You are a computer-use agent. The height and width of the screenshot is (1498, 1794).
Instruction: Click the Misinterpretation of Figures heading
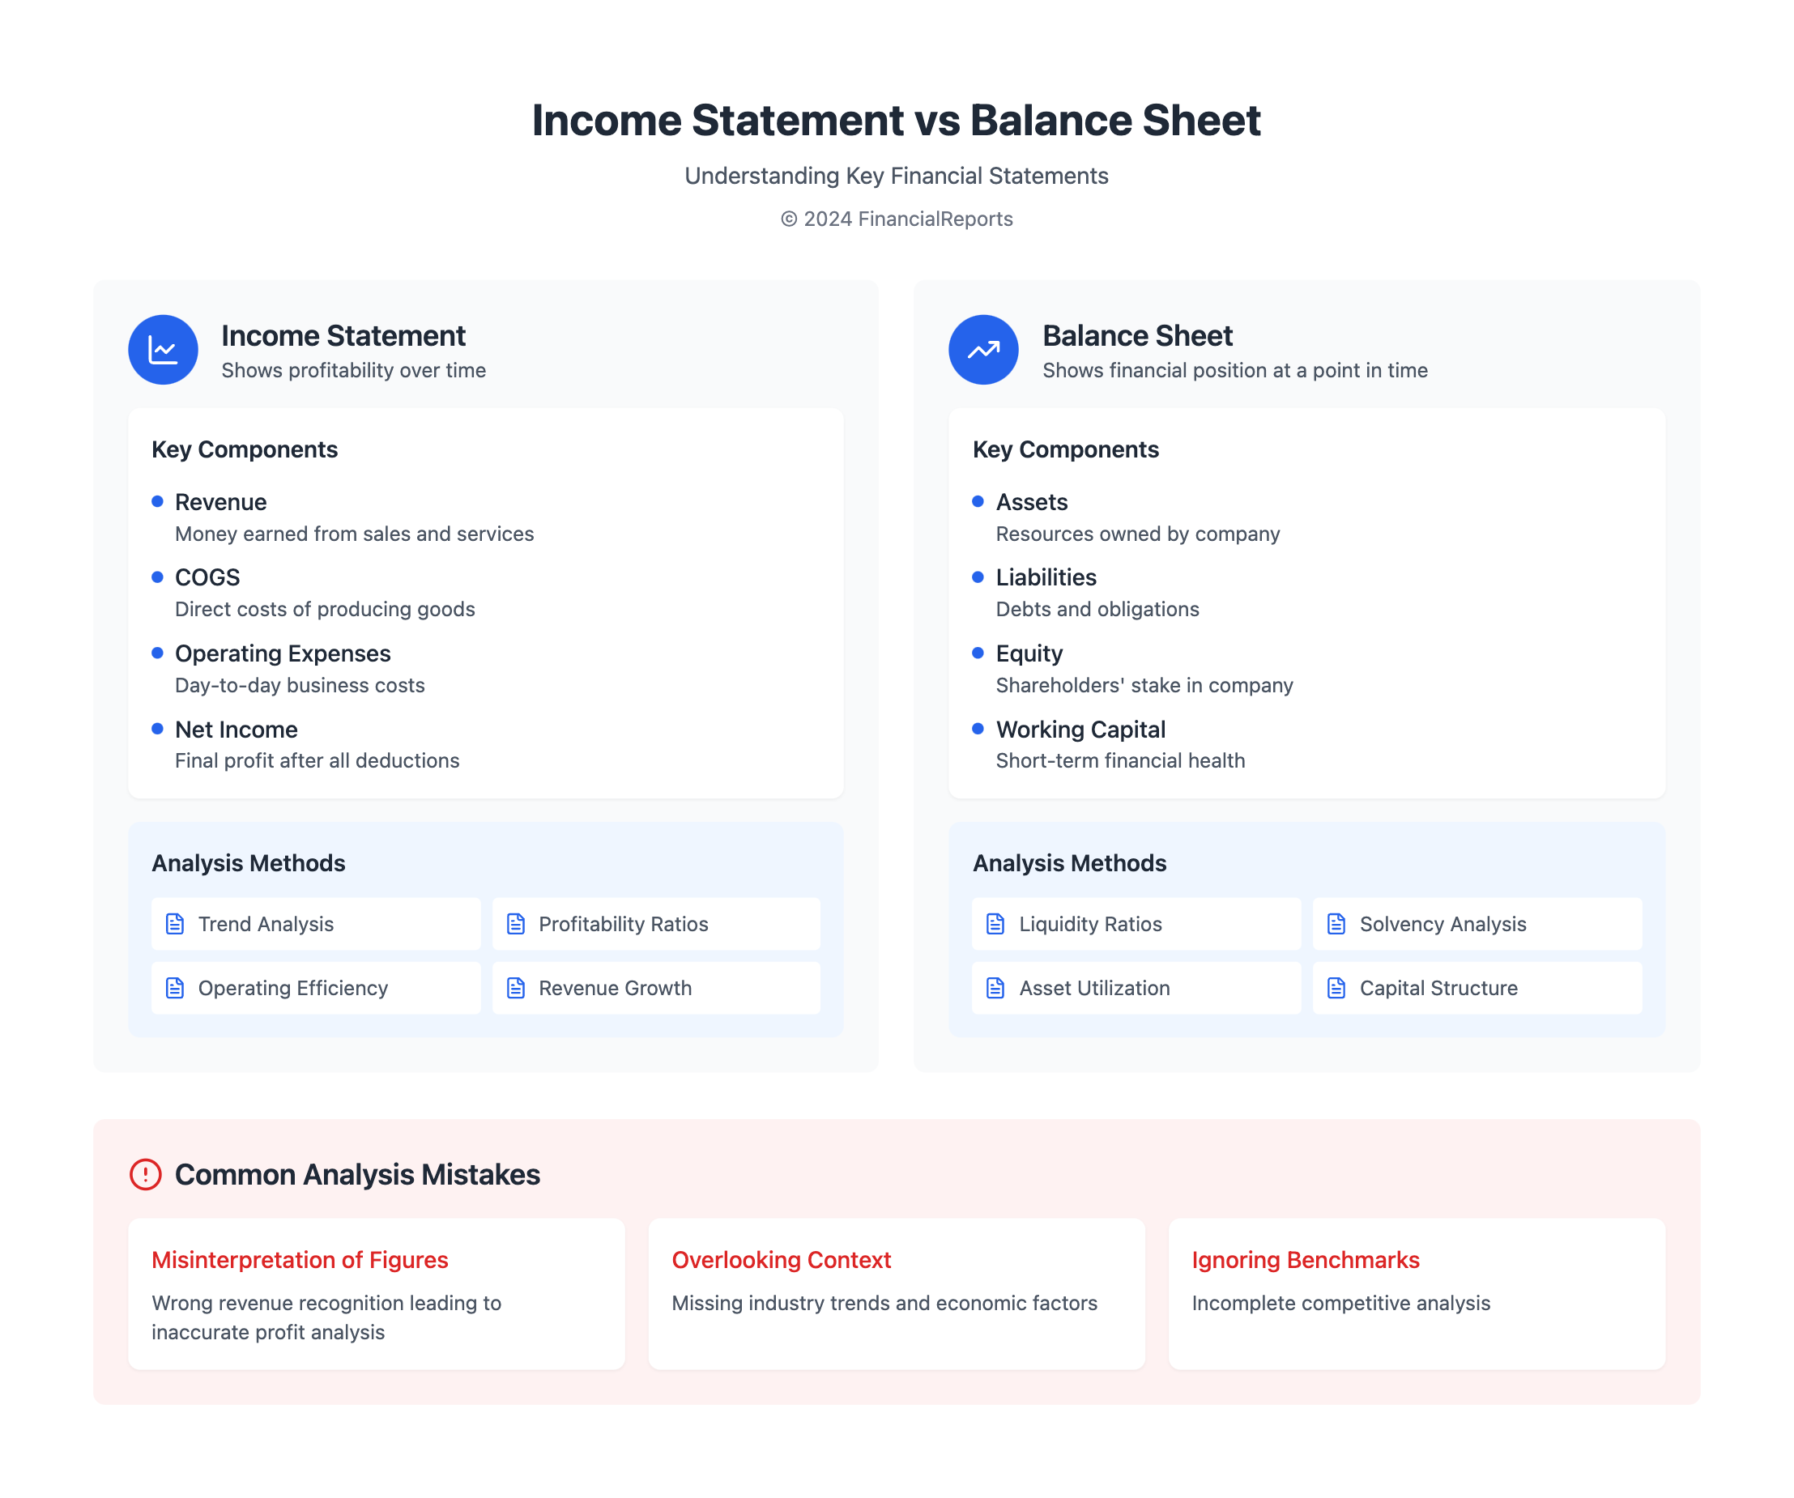pyautogui.click(x=300, y=1260)
